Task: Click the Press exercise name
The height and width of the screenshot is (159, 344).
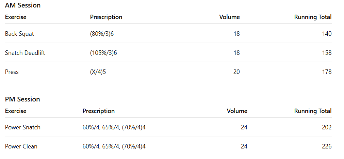Action: coord(12,72)
